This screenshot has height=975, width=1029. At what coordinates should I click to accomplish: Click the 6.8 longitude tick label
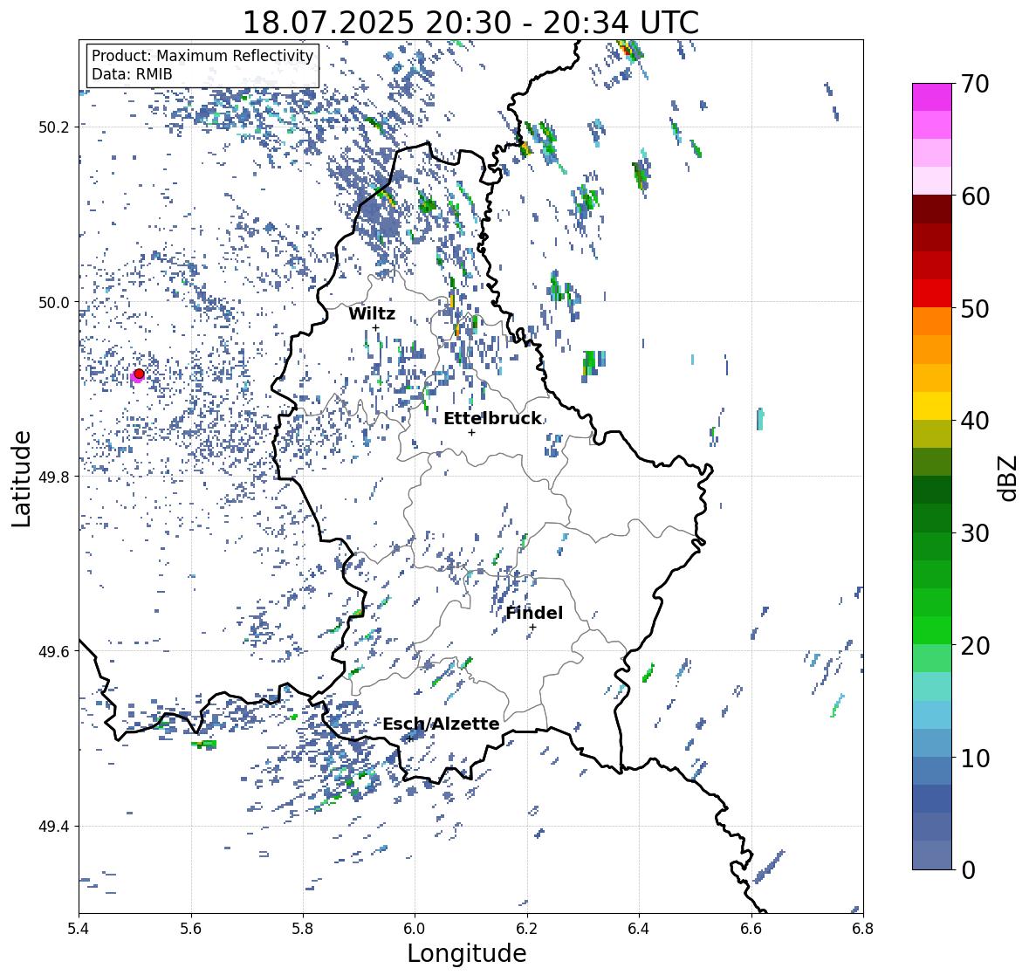click(x=863, y=929)
